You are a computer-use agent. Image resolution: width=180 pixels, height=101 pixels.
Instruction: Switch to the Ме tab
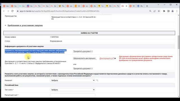109,6
